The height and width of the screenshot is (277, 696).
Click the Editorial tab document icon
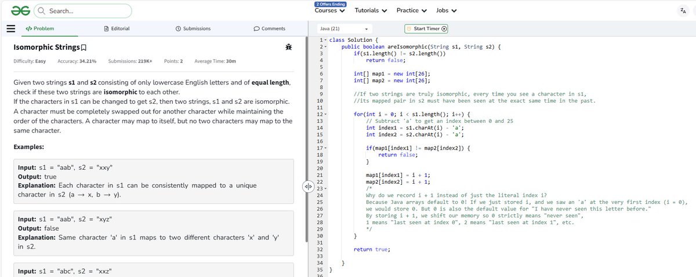[106, 28]
